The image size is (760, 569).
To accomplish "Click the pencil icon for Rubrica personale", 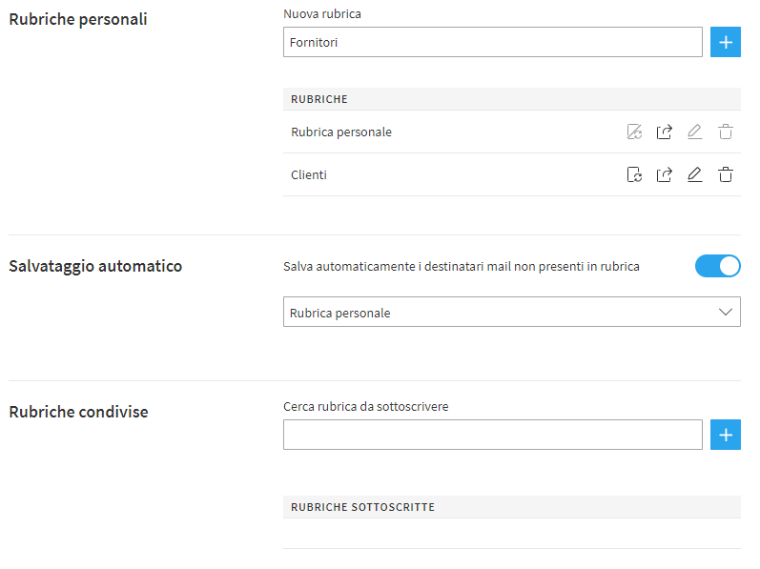I will point(695,132).
